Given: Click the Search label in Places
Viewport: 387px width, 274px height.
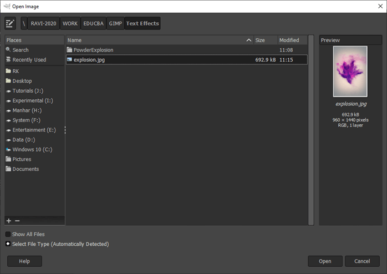Looking at the screenshot, I should point(21,50).
